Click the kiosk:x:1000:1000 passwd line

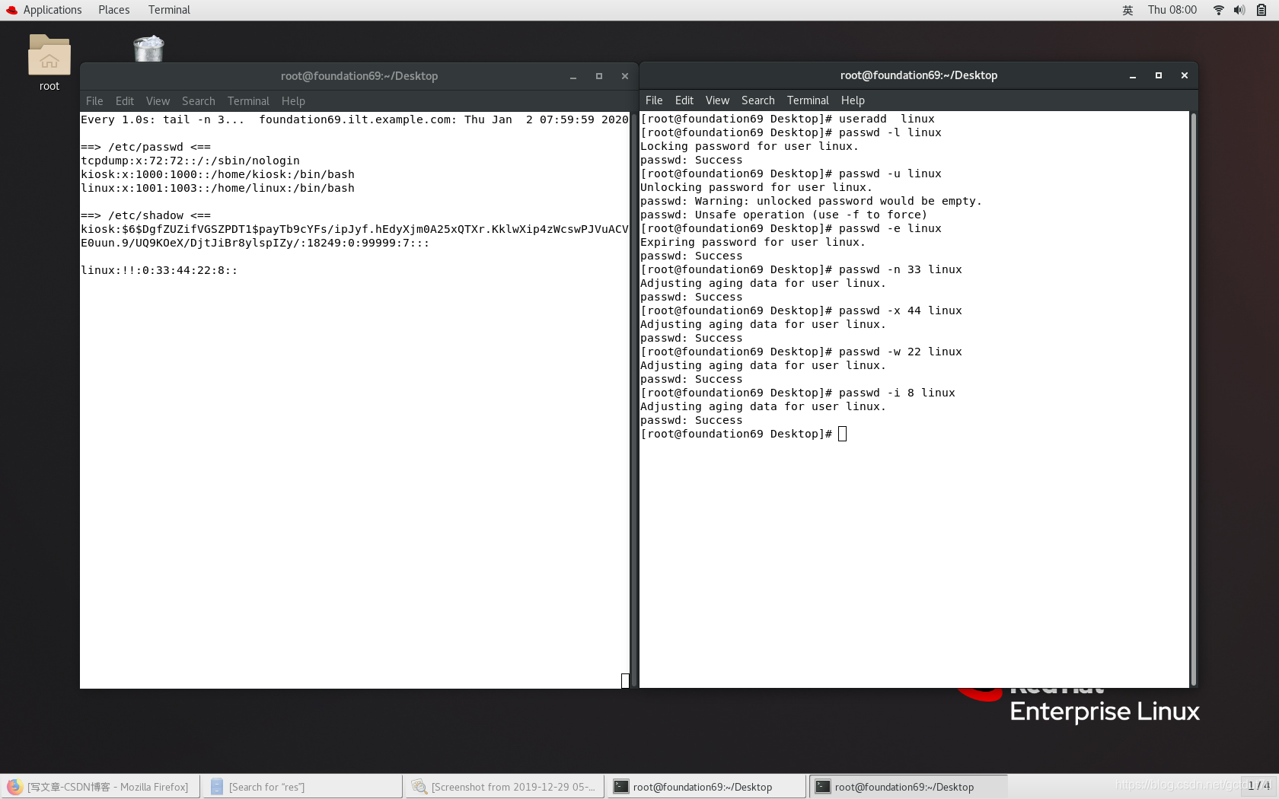pyautogui.click(x=218, y=174)
